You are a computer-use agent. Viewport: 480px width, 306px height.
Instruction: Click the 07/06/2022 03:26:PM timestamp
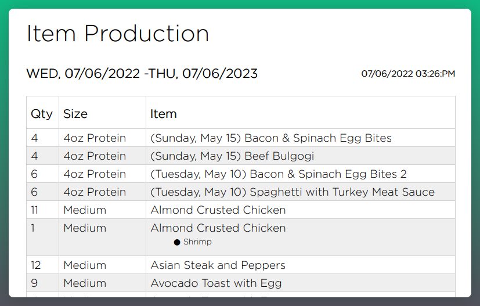click(x=408, y=74)
